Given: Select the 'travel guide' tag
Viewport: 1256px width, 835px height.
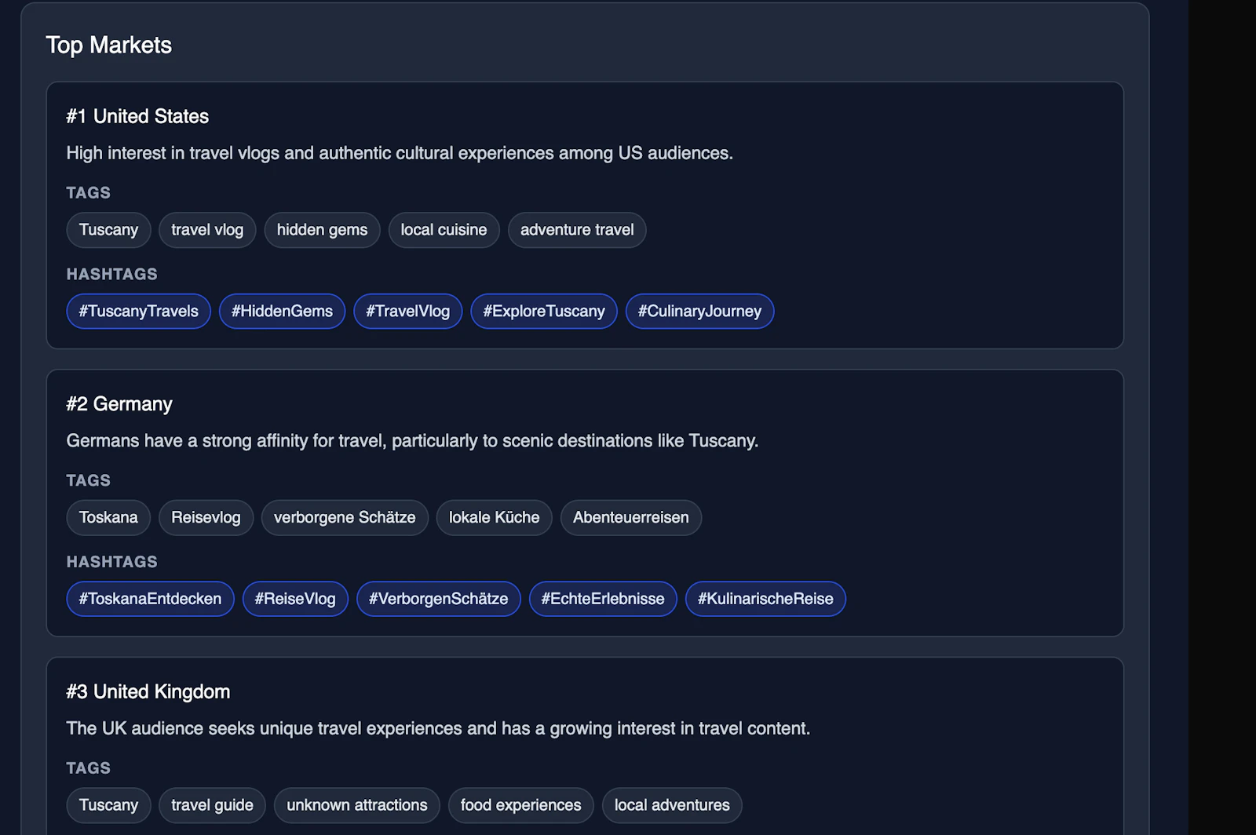Looking at the screenshot, I should (212, 805).
